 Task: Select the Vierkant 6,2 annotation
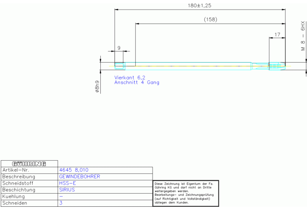tap(130, 78)
